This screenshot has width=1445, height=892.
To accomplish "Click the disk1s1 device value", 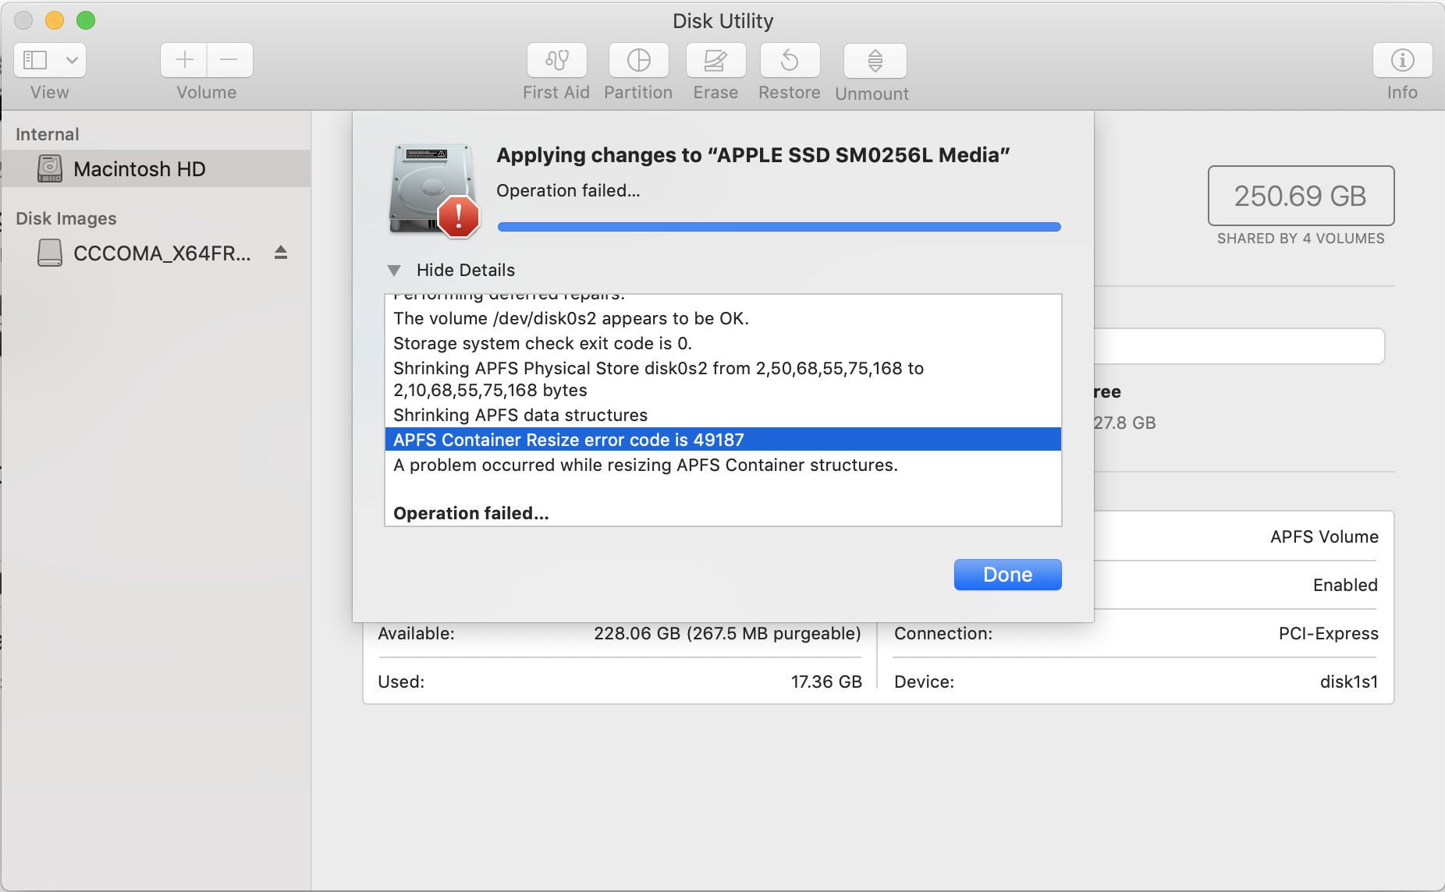I will tap(1348, 681).
